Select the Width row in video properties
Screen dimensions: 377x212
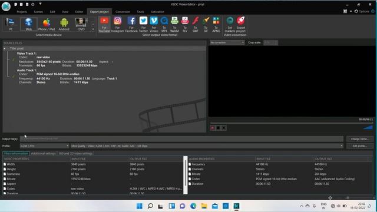(x=92, y=164)
